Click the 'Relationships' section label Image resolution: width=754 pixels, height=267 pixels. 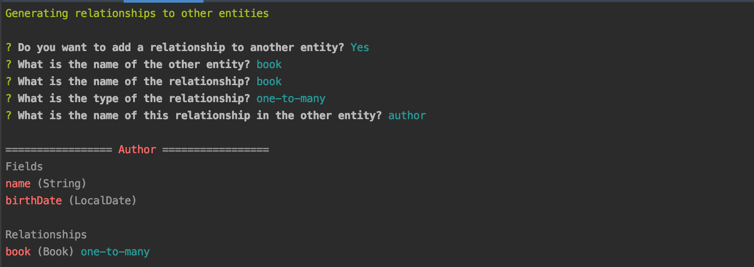click(x=46, y=235)
